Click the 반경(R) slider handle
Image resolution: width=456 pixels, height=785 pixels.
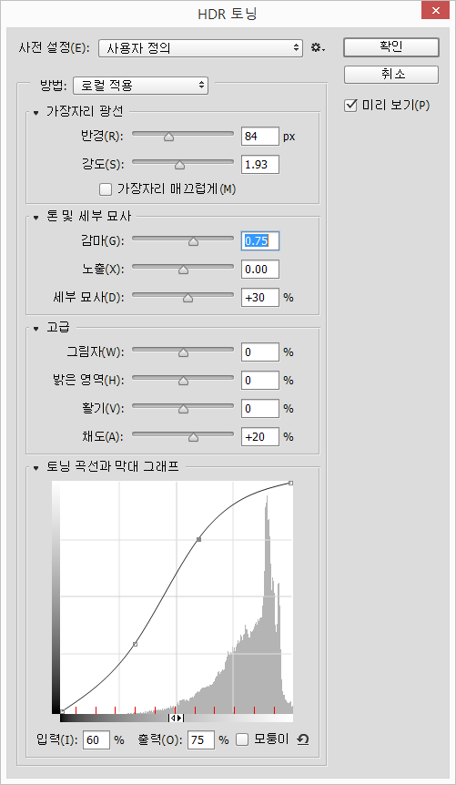pos(169,138)
